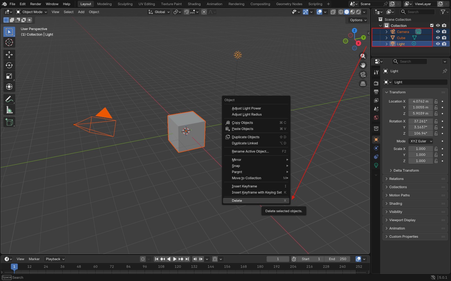Jump to the end frame in timeline

click(187, 259)
